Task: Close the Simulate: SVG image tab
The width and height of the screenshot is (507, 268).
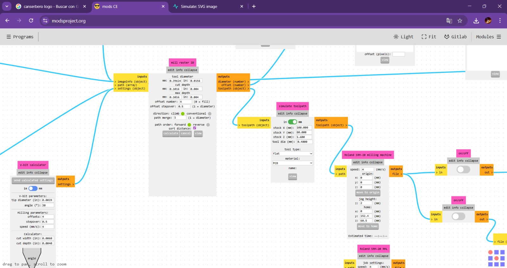Action: point(241,6)
